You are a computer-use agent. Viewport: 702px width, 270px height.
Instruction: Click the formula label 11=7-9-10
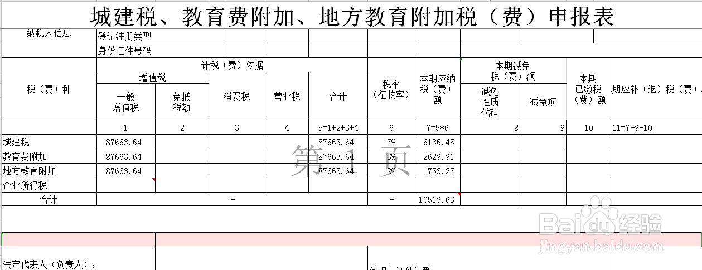[x=656, y=127]
